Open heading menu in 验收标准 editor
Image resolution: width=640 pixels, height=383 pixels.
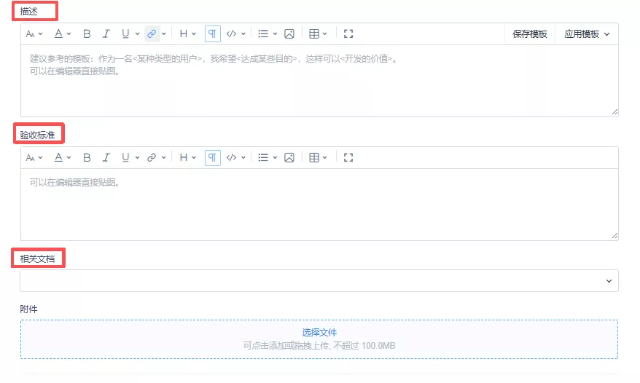pyautogui.click(x=187, y=157)
